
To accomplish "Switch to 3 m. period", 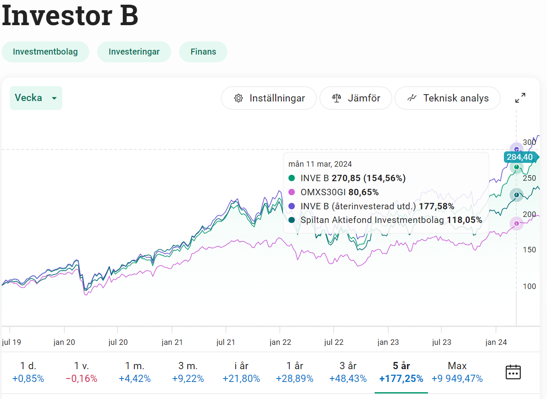I will pos(188,372).
